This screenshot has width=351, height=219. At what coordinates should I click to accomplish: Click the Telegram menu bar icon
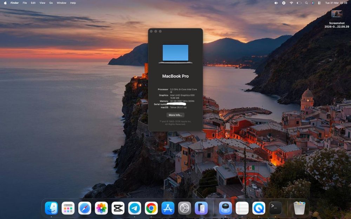(284, 3)
